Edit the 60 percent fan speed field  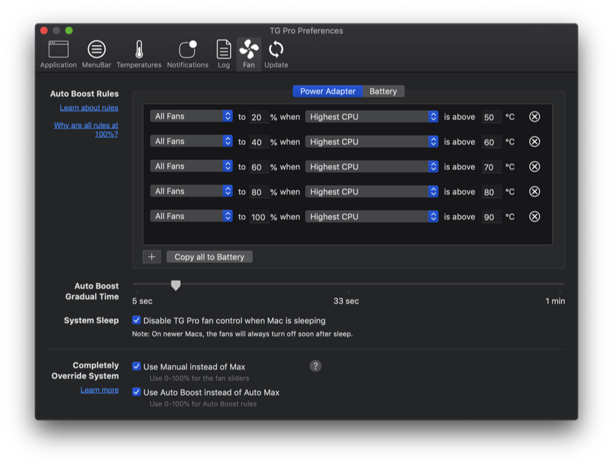pos(258,167)
